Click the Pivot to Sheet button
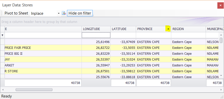224x99 pixels. click(16, 13)
